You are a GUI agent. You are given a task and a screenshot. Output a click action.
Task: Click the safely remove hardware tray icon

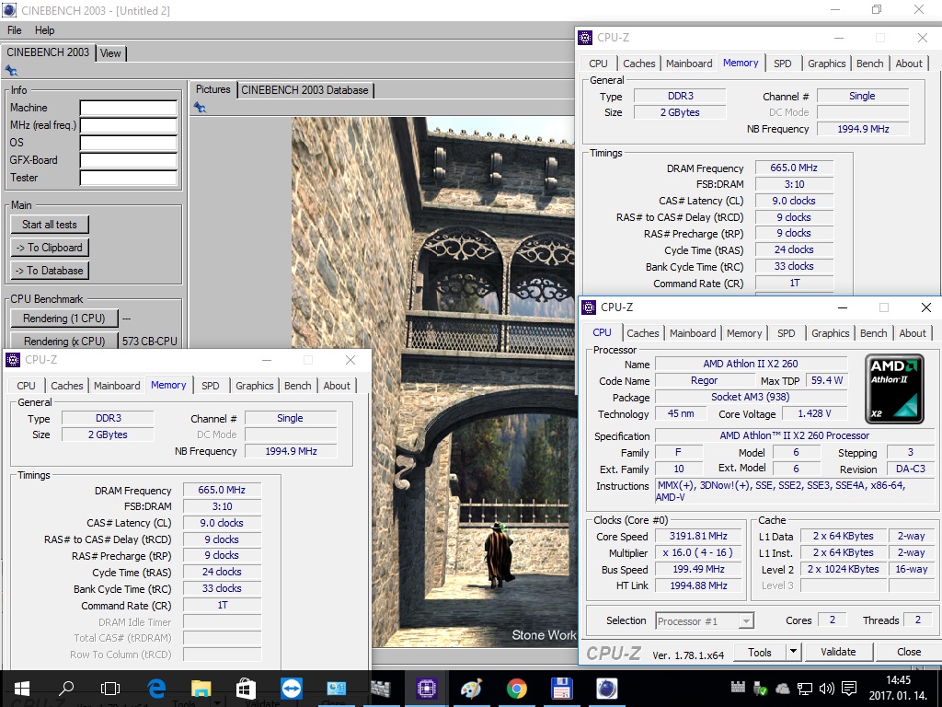pyautogui.click(x=760, y=689)
